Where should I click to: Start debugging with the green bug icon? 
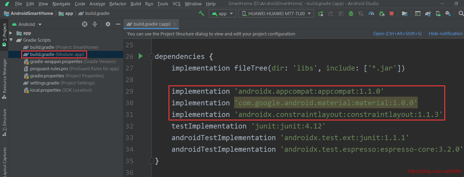(x=351, y=13)
